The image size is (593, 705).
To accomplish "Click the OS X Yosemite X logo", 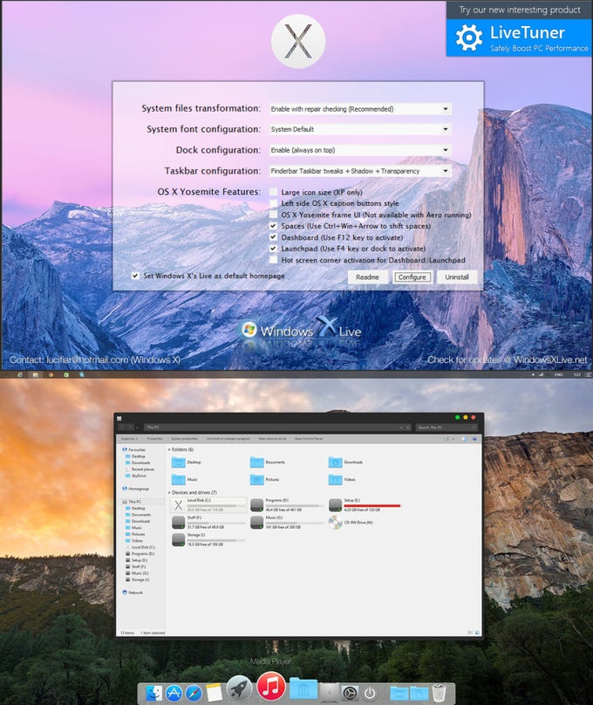I will [x=298, y=41].
